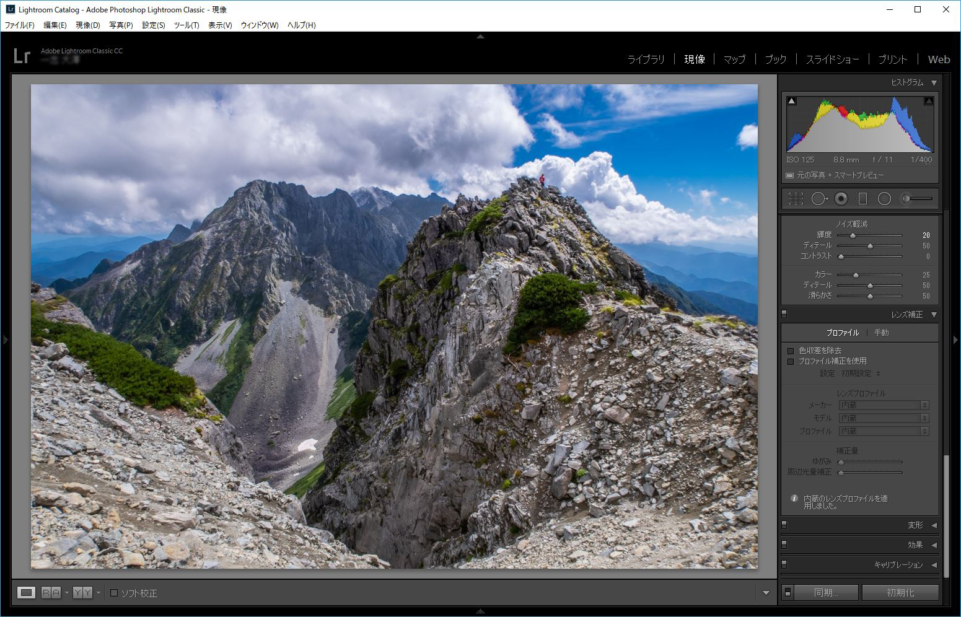Open the 表示(V) menu
961x617 pixels.
pyautogui.click(x=220, y=25)
